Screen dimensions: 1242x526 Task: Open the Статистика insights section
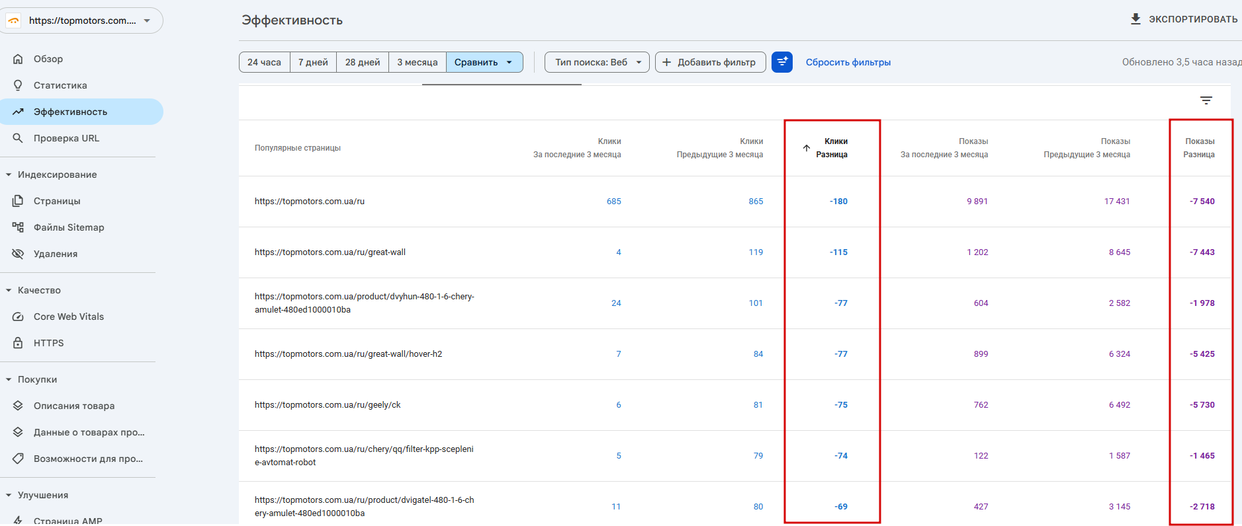60,85
